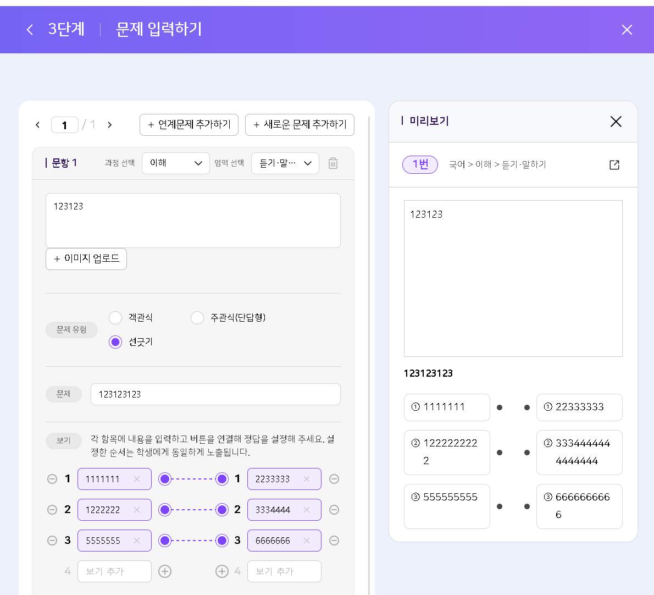The width and height of the screenshot is (654, 595).
Task: Click the 이미지 업로드 button
Action: pos(86,258)
